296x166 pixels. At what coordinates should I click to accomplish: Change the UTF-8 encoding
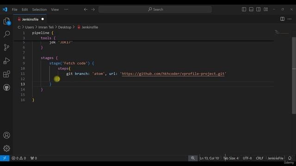[x=247, y=158]
